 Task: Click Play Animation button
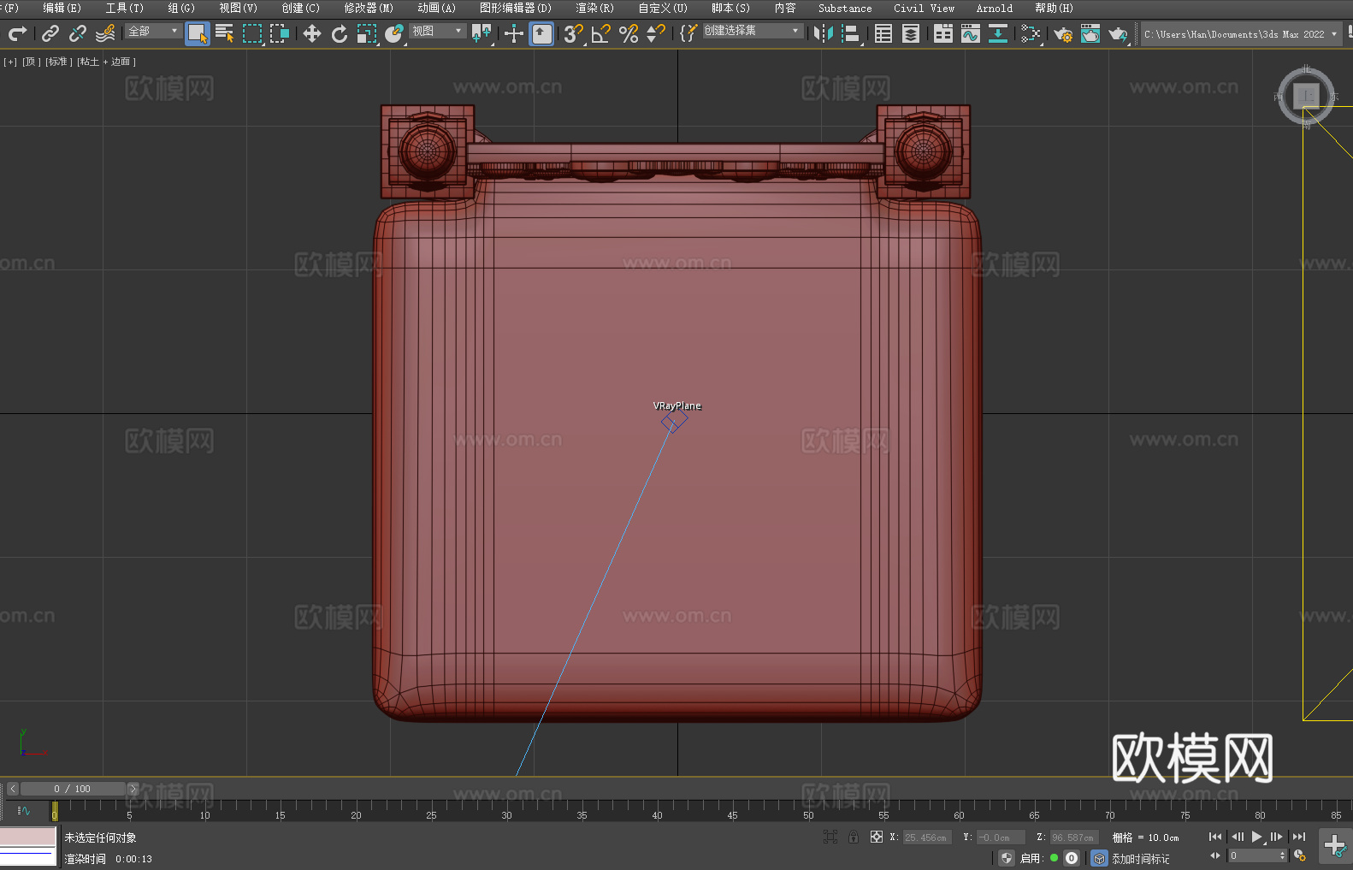1257,837
